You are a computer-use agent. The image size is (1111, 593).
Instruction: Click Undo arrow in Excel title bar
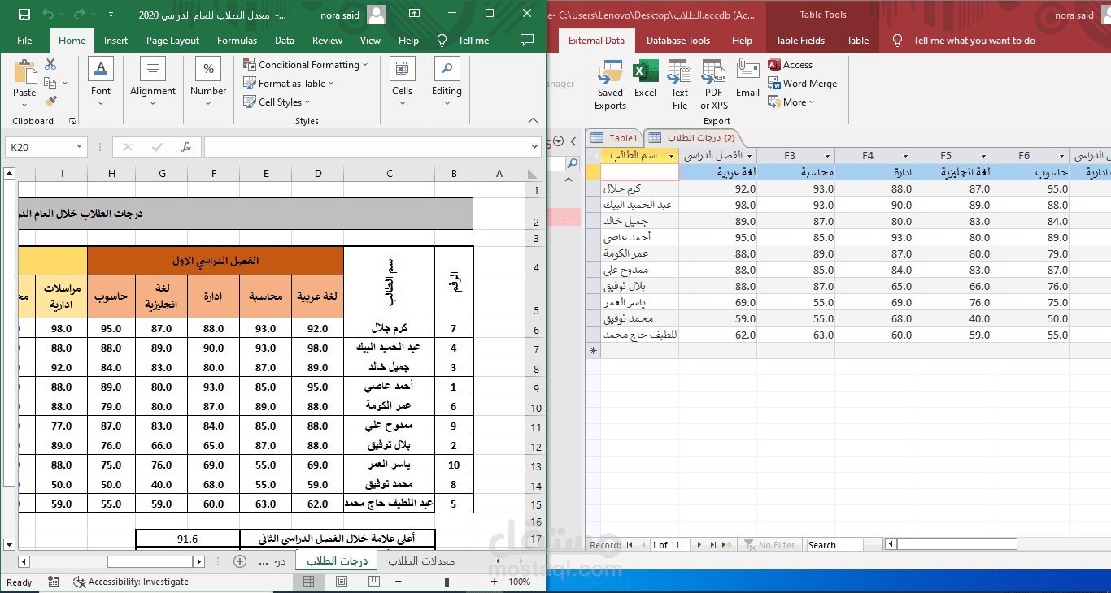(x=48, y=15)
